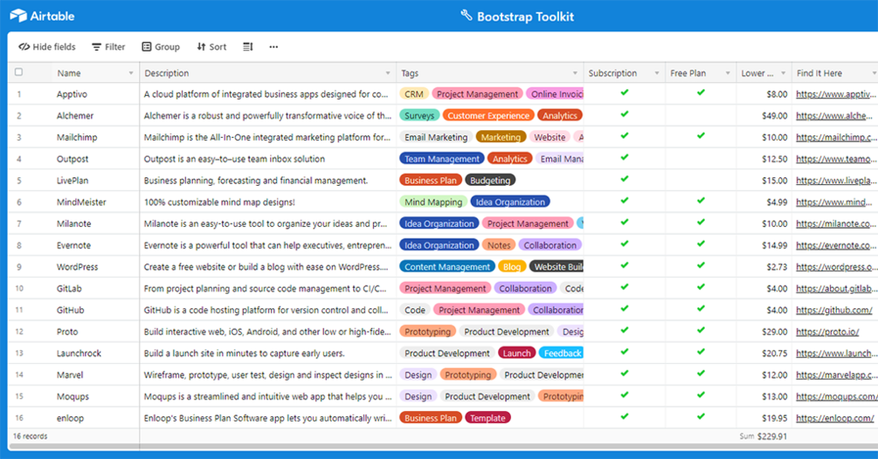Viewport: 878px width, 459px height.
Task: Open the more options ellipsis
Action: [x=273, y=47]
